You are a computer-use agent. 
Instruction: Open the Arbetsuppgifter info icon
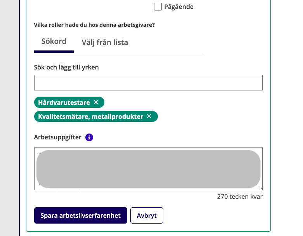click(x=89, y=137)
